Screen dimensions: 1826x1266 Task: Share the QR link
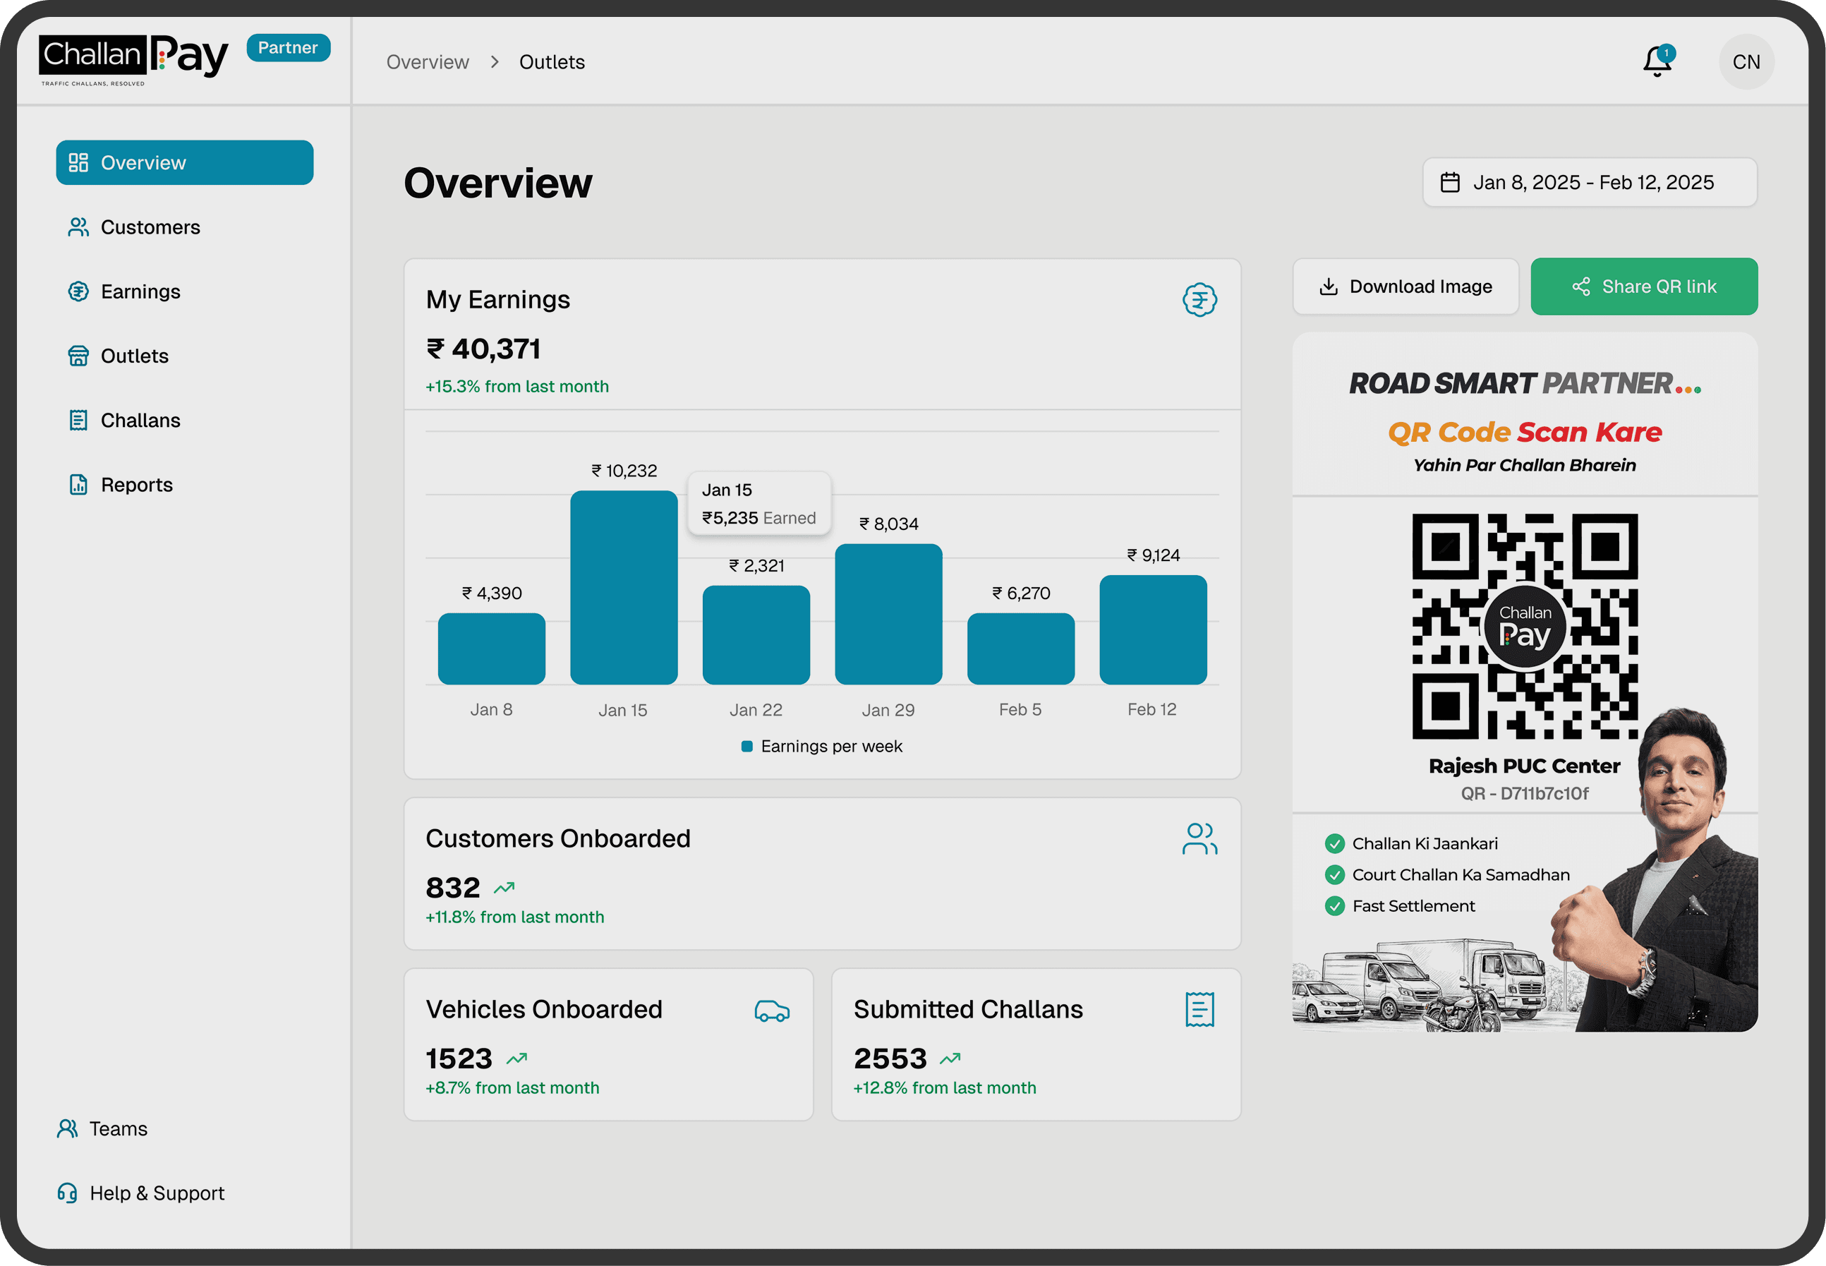(x=1643, y=287)
